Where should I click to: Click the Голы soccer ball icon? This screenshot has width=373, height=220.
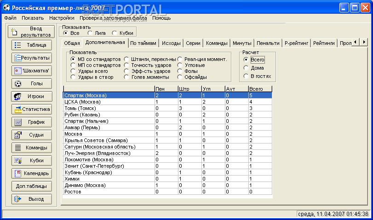[x=18, y=83]
